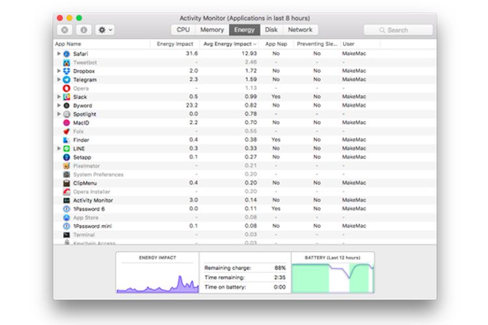Screen dimensions: 488x325
Task: Switch to the Disk tab
Action: [x=271, y=30]
